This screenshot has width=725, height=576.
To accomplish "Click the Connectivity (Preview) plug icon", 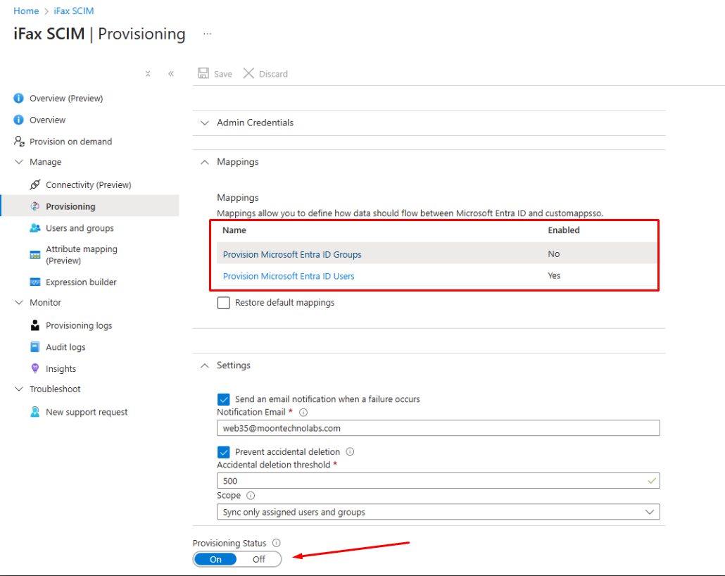I will tap(35, 184).
